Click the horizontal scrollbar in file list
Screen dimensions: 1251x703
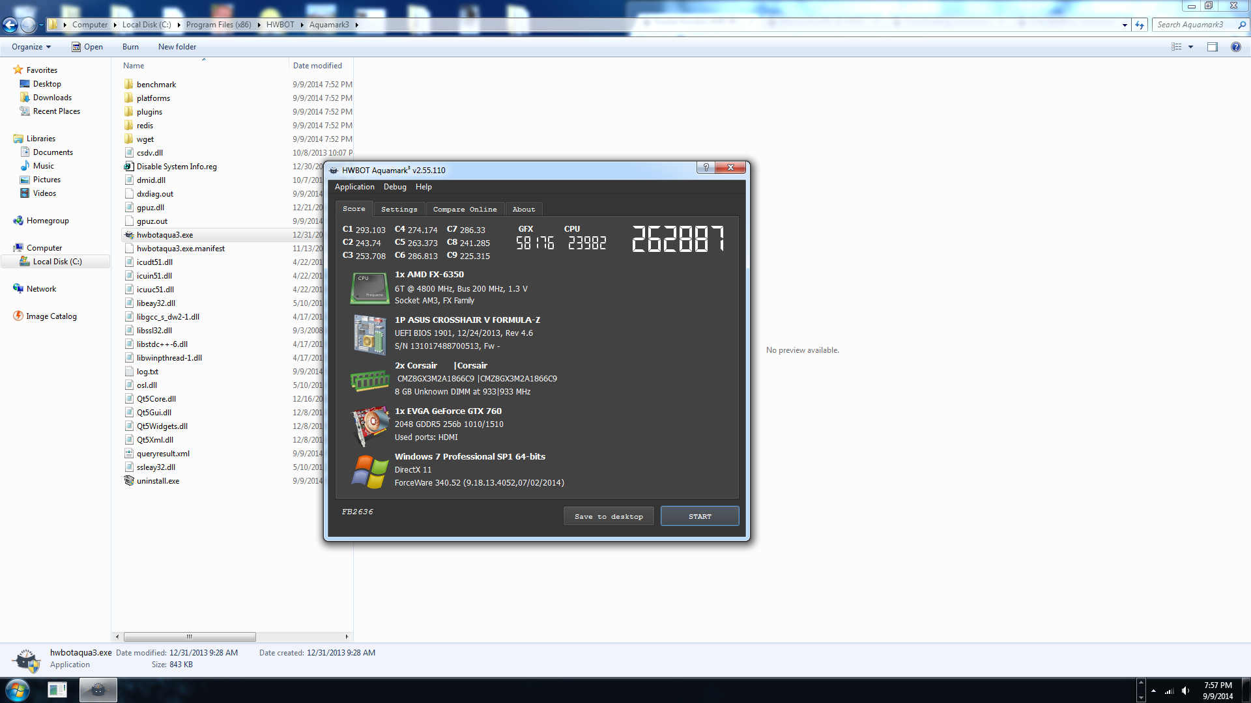(190, 637)
